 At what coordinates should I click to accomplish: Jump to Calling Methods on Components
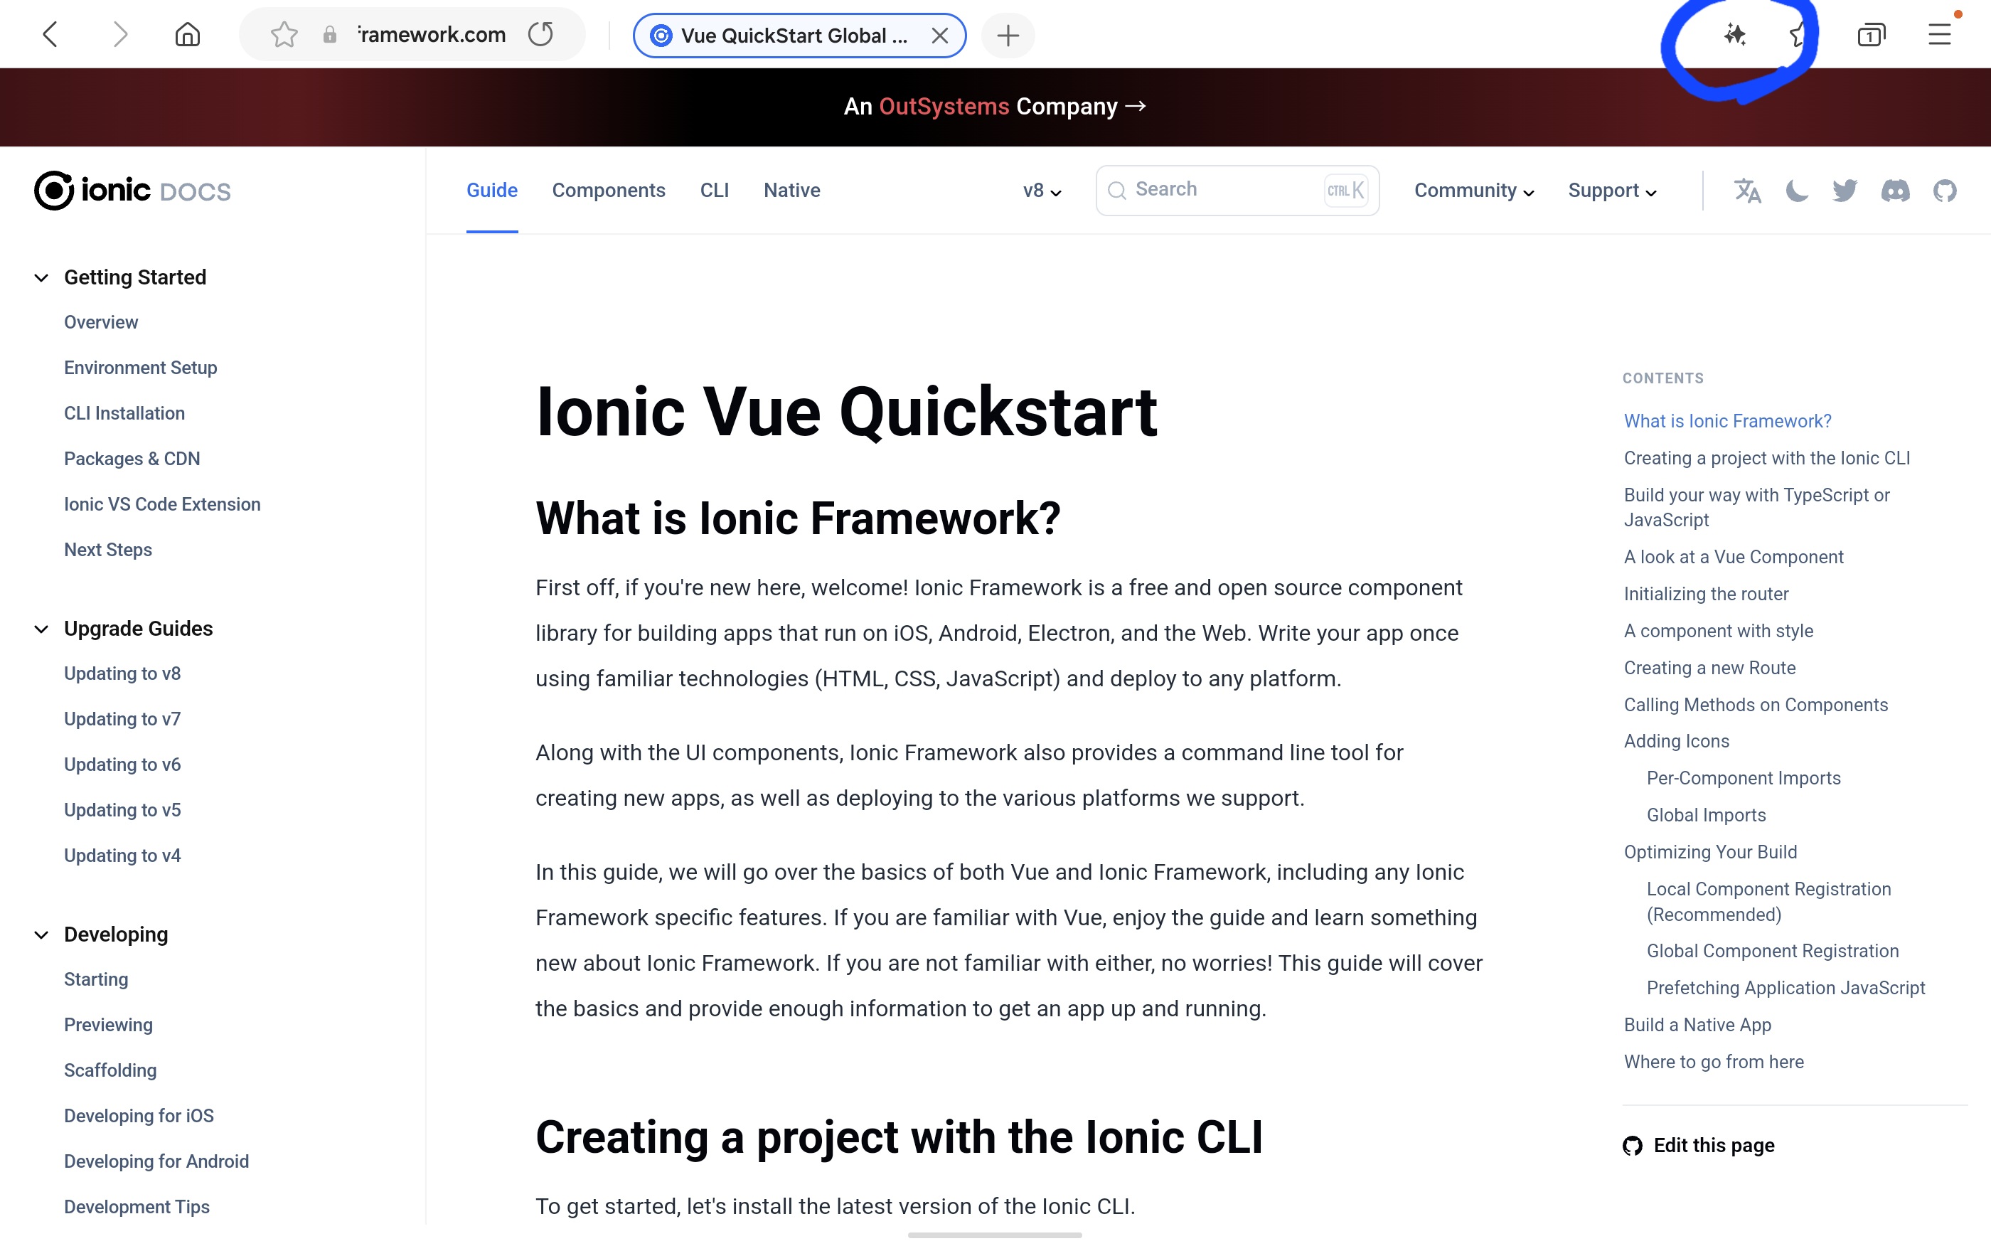tap(1756, 705)
